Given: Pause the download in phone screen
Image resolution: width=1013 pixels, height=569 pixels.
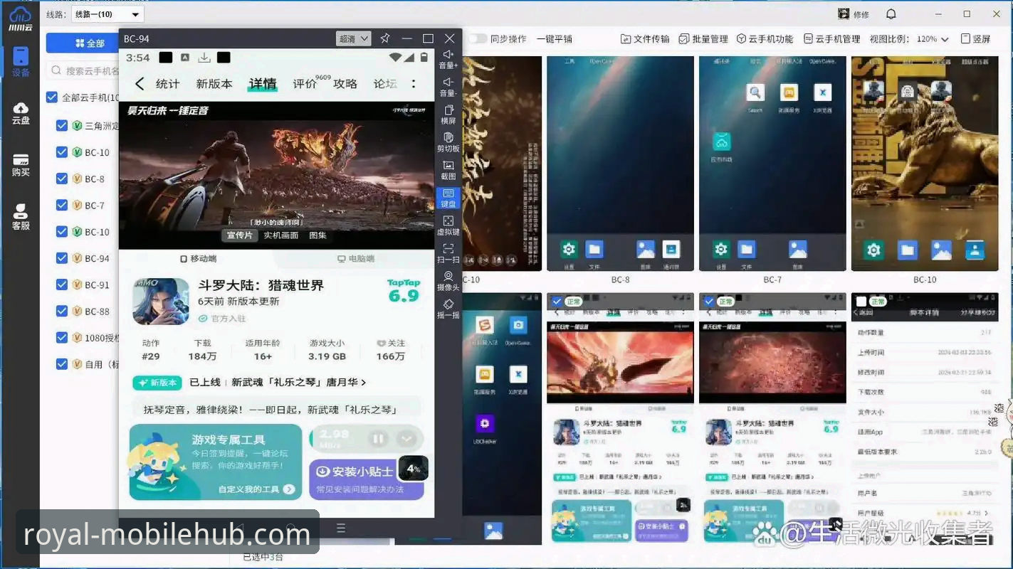Looking at the screenshot, I should (x=379, y=439).
